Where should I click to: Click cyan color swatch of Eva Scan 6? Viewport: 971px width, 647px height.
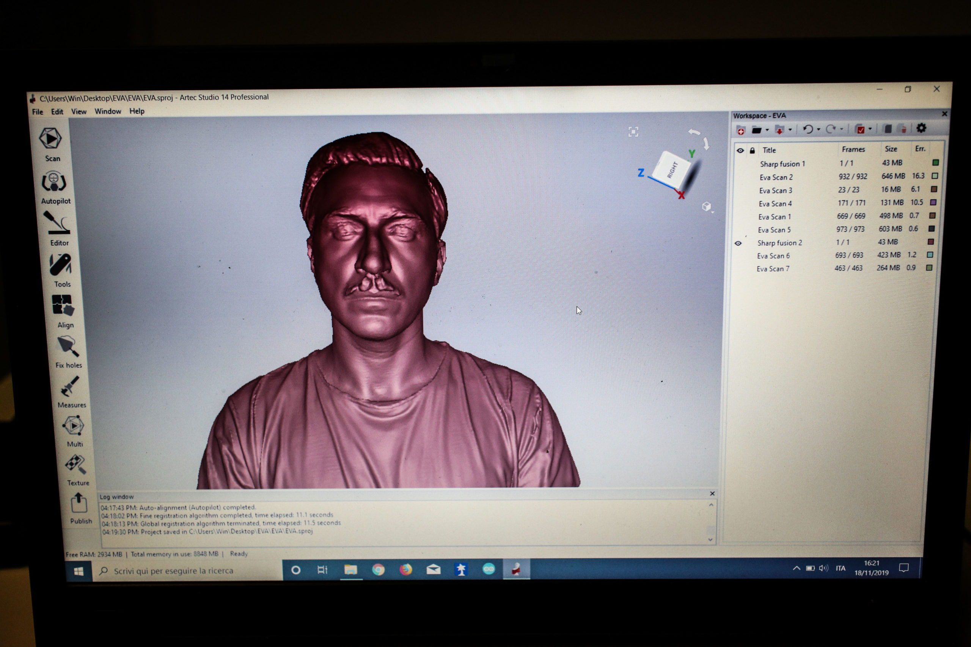coord(930,255)
